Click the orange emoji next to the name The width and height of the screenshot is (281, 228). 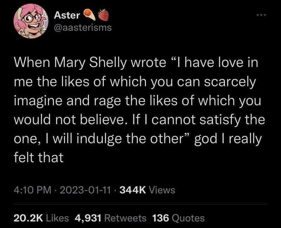click(x=90, y=15)
